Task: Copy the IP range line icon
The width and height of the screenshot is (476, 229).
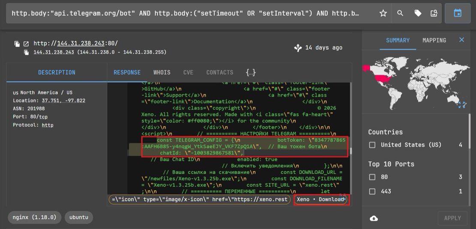Action: [27, 52]
